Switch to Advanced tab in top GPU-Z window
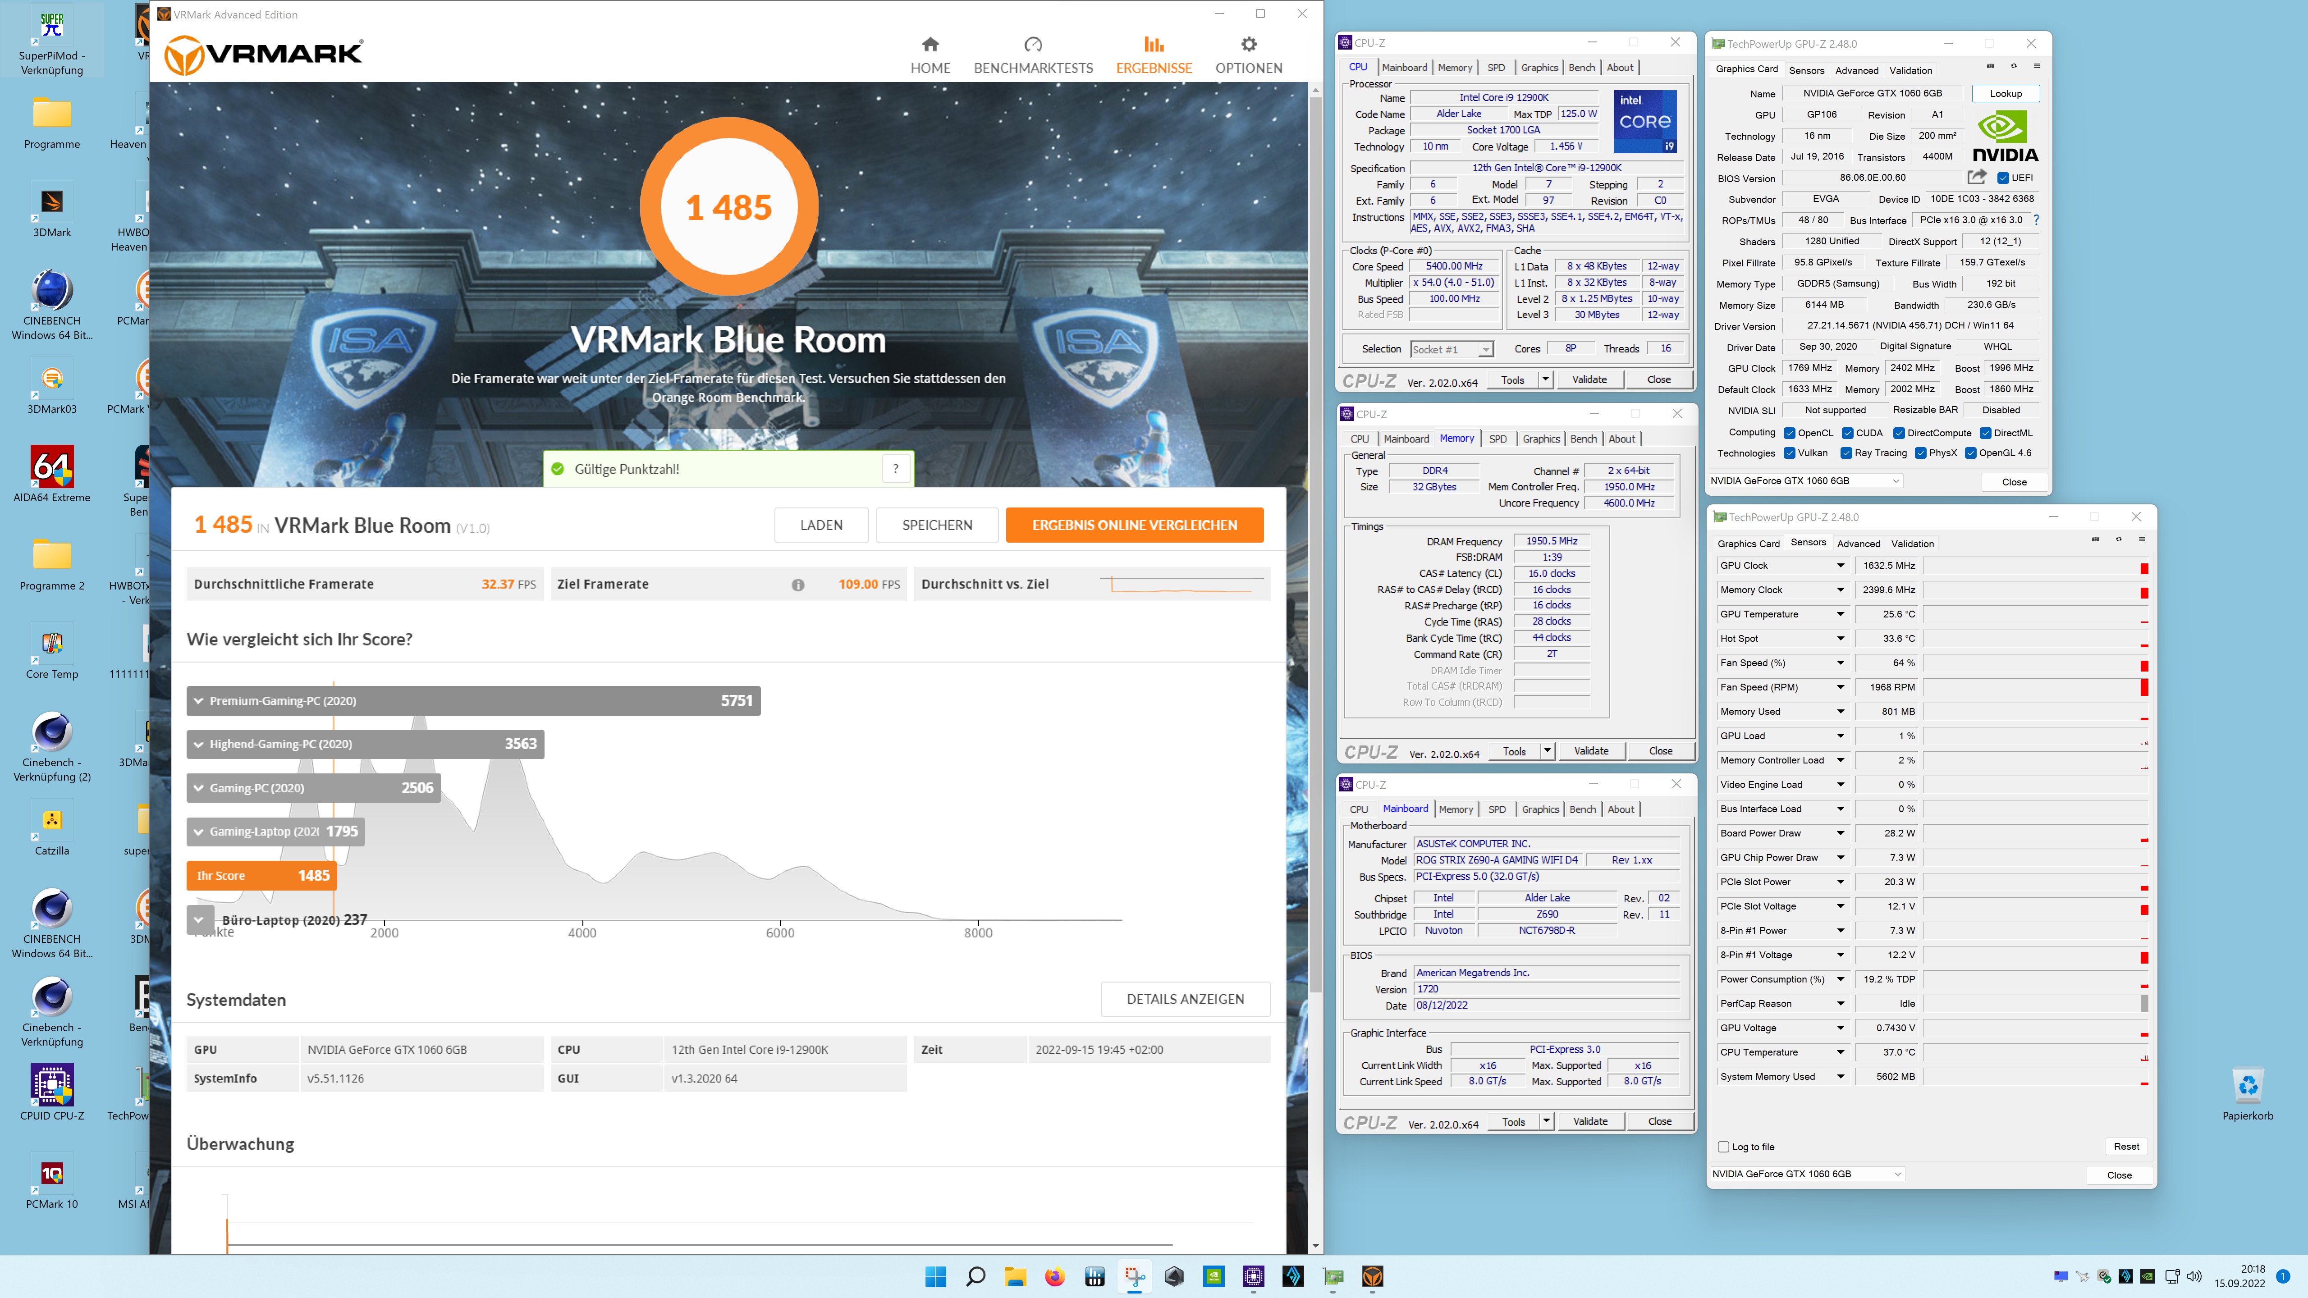2308x1298 pixels. pyautogui.click(x=1855, y=70)
